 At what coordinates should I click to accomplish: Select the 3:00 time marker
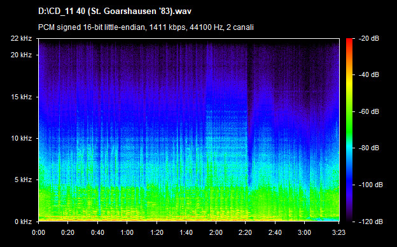point(304,232)
